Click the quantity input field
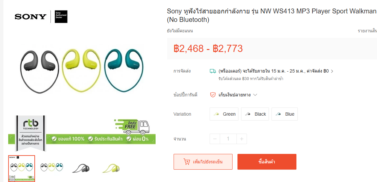Viewport: 377px width, 182px height. [x=228, y=139]
